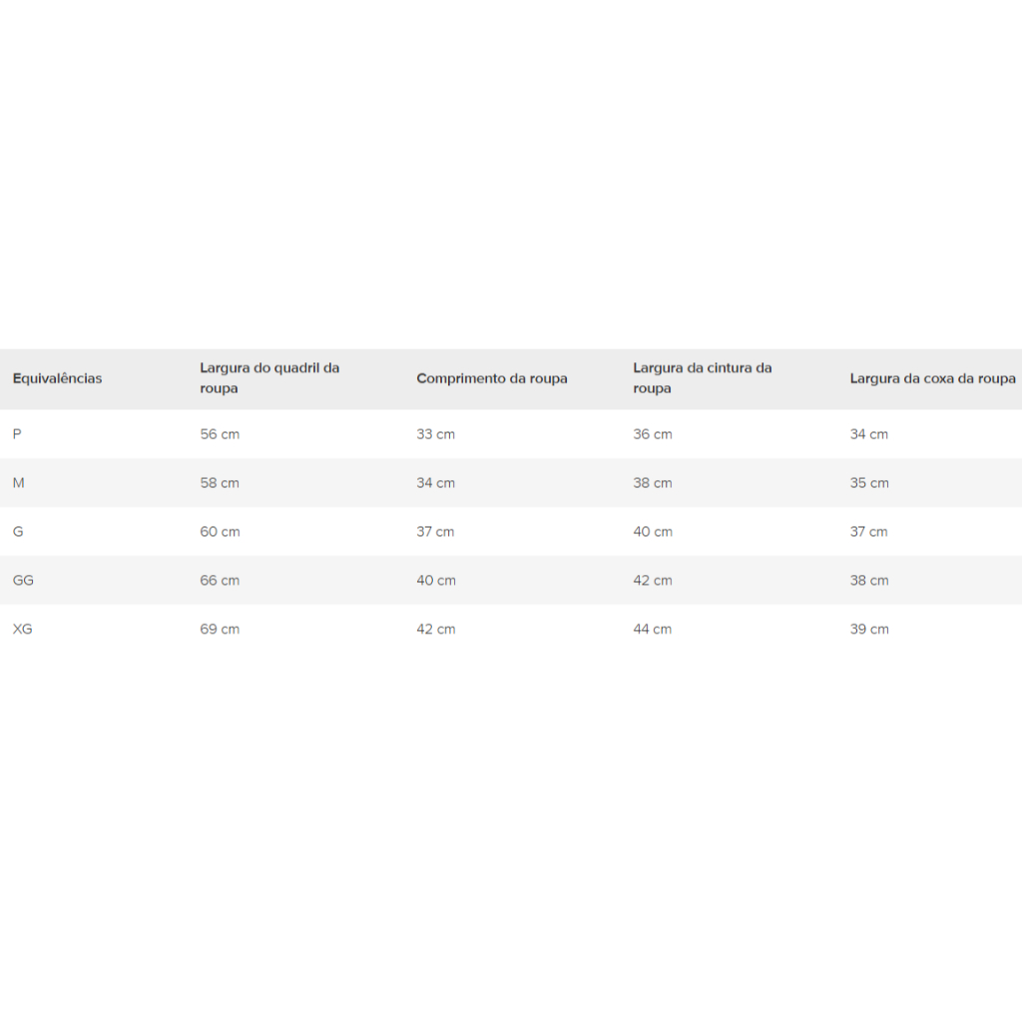
Task: Select the 39 cm thigh width for XG
Action: (x=869, y=629)
